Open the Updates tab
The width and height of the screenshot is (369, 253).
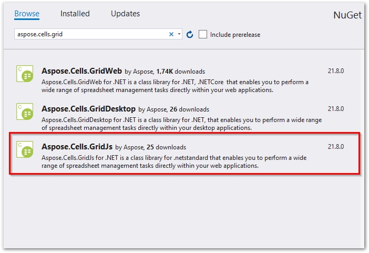click(125, 14)
